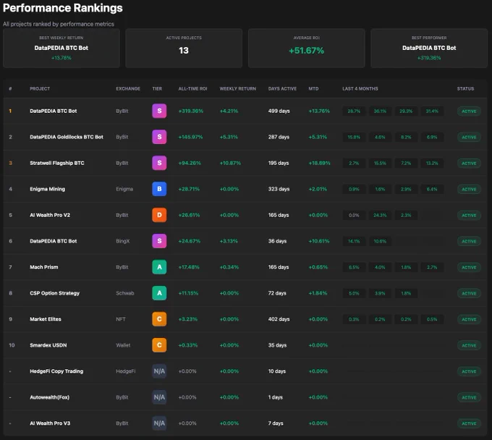Click the C tier badge for Market Elites

tap(159, 319)
